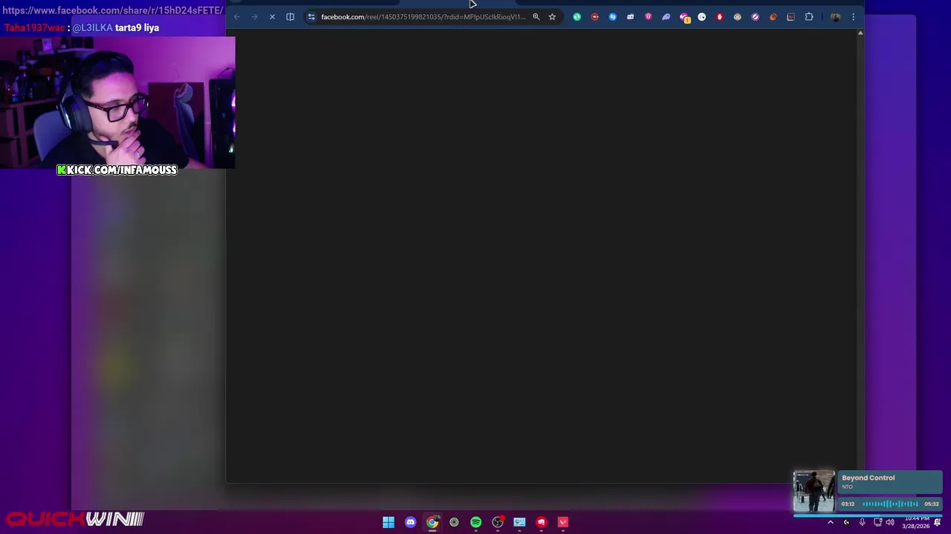View site information for facebook.com

(311, 16)
